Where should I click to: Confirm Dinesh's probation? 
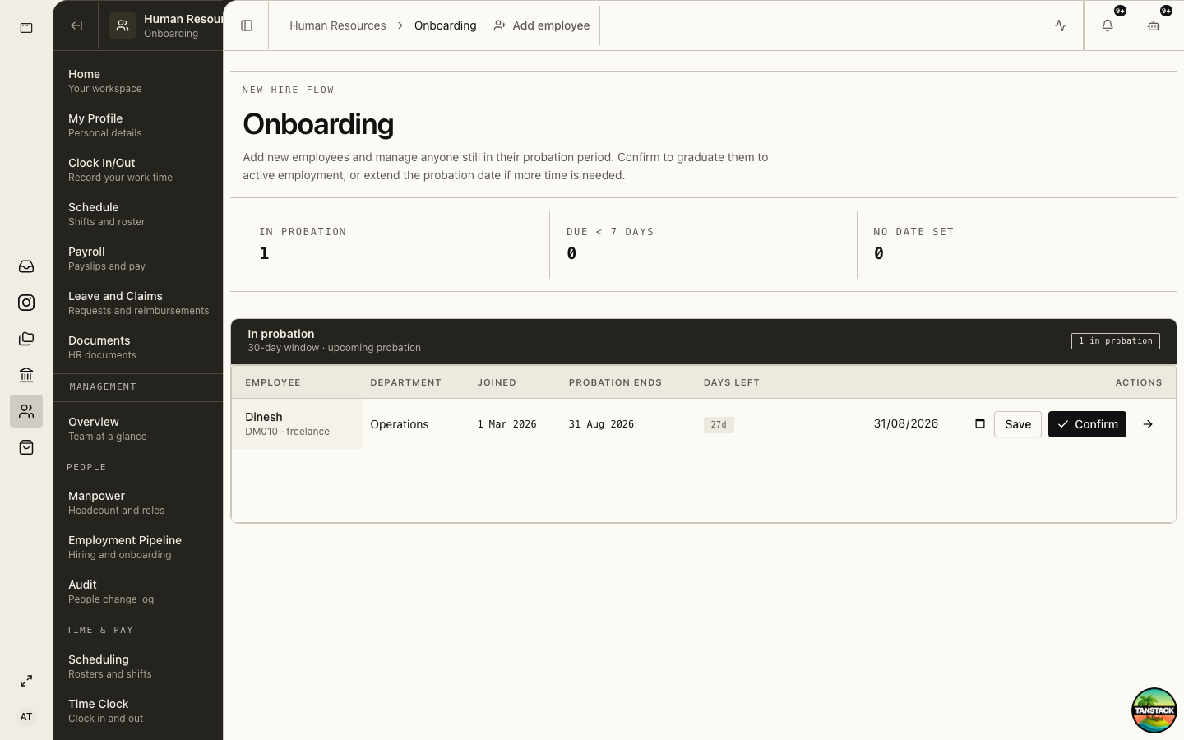point(1087,424)
